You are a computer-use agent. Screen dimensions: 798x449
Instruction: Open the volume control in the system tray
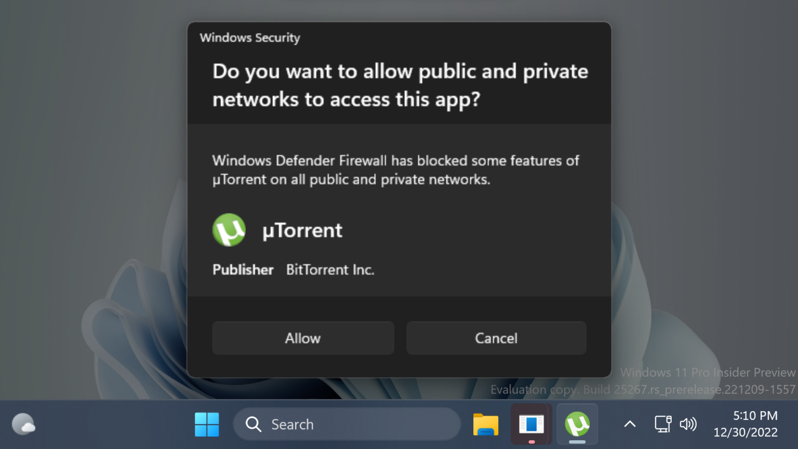tap(688, 424)
